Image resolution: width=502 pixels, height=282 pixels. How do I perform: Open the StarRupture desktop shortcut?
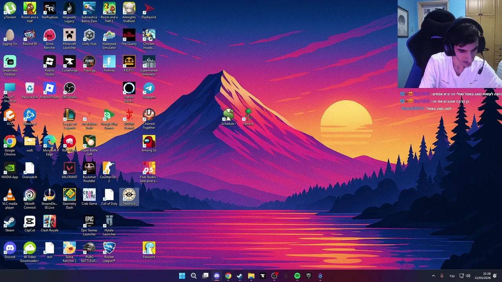49,11
